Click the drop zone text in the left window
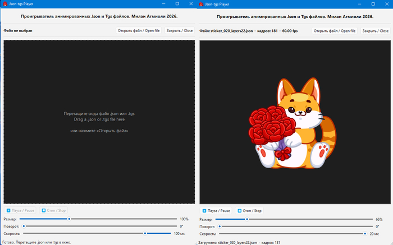The height and width of the screenshot is (245, 393). tap(99, 122)
